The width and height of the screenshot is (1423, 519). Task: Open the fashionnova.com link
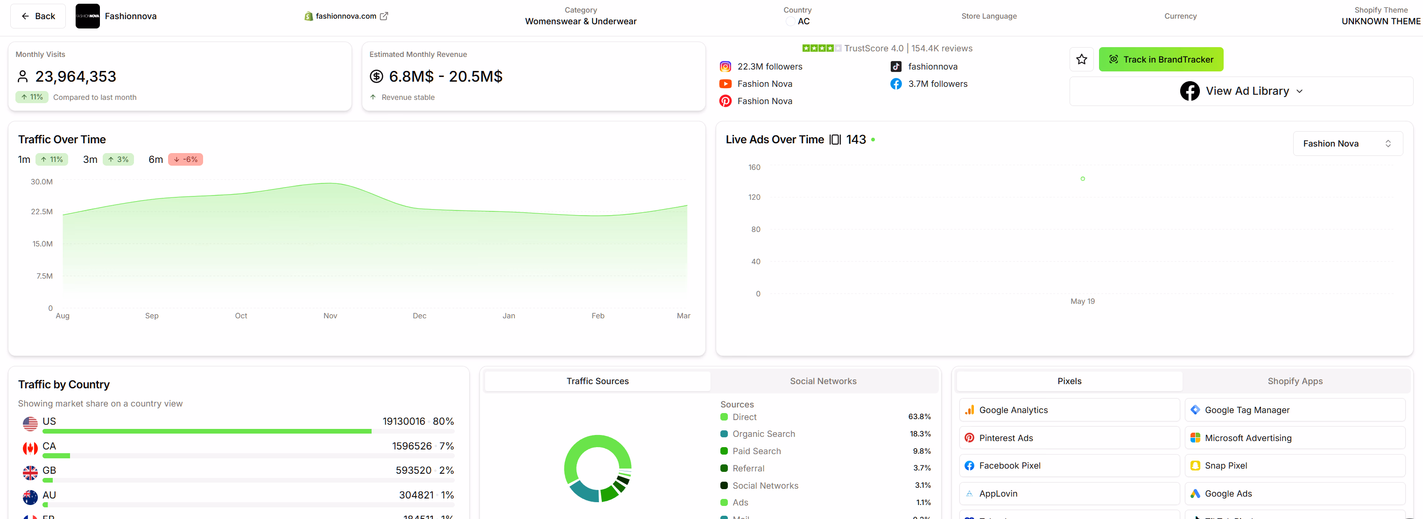point(346,16)
